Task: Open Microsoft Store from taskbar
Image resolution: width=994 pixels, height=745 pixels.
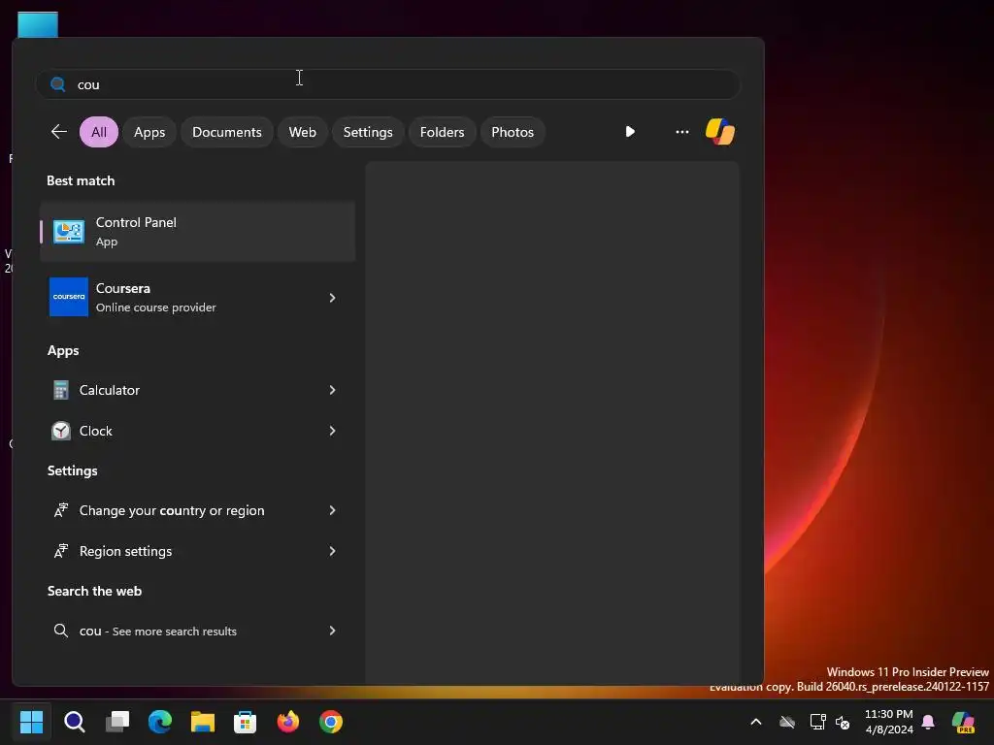Action: [246, 722]
